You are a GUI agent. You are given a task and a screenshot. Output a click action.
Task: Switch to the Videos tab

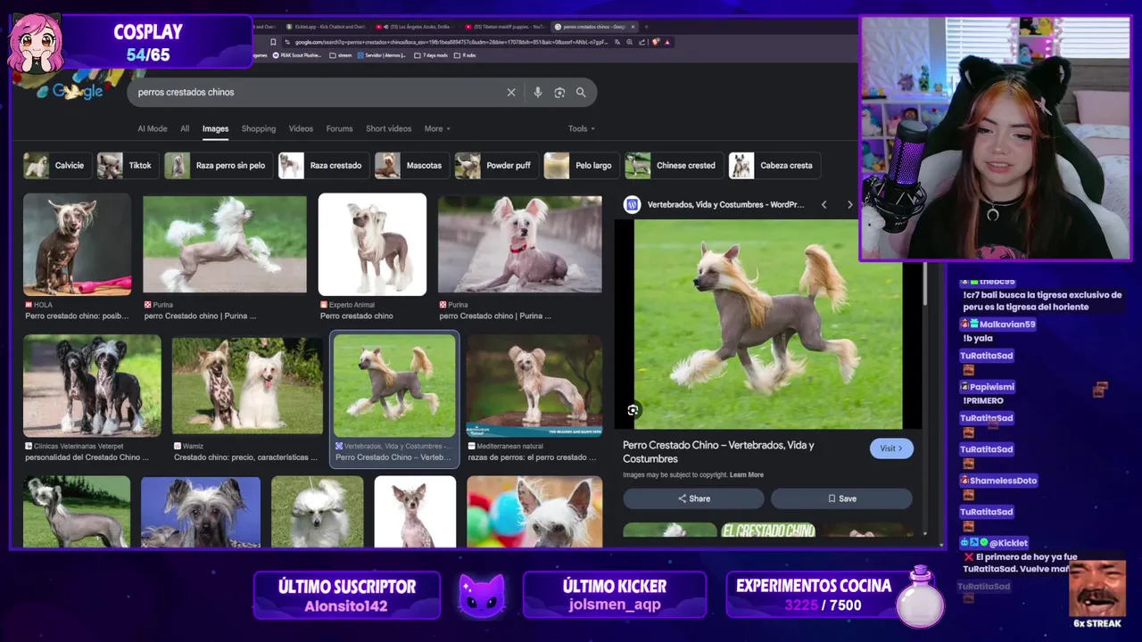tap(301, 128)
